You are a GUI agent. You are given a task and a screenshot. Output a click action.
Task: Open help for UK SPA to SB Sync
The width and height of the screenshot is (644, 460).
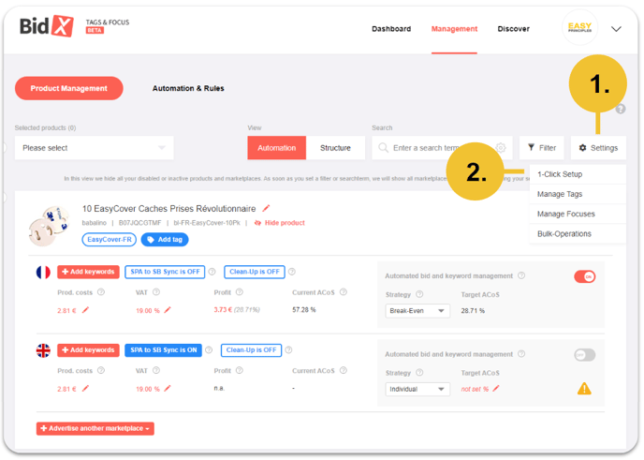pos(209,350)
